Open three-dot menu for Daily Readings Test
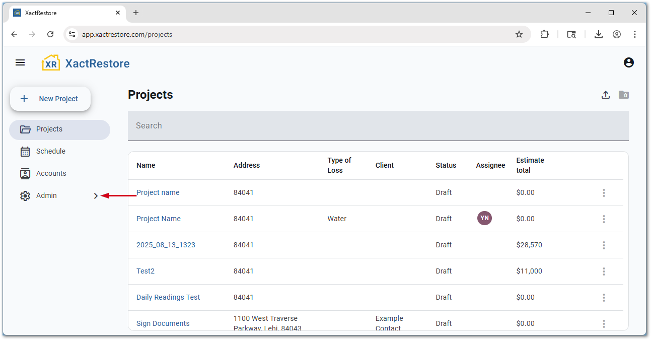Viewport: 651px width, 340px height. click(604, 297)
